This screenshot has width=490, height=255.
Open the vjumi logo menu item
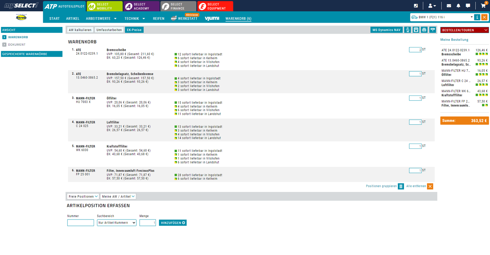coord(212,18)
